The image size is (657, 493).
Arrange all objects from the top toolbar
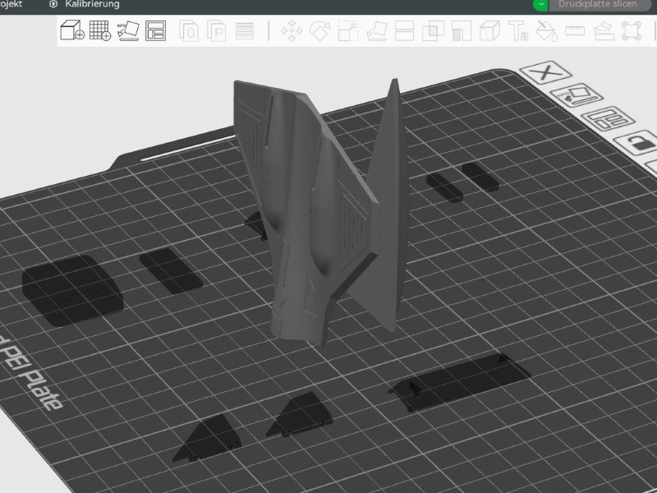click(155, 30)
